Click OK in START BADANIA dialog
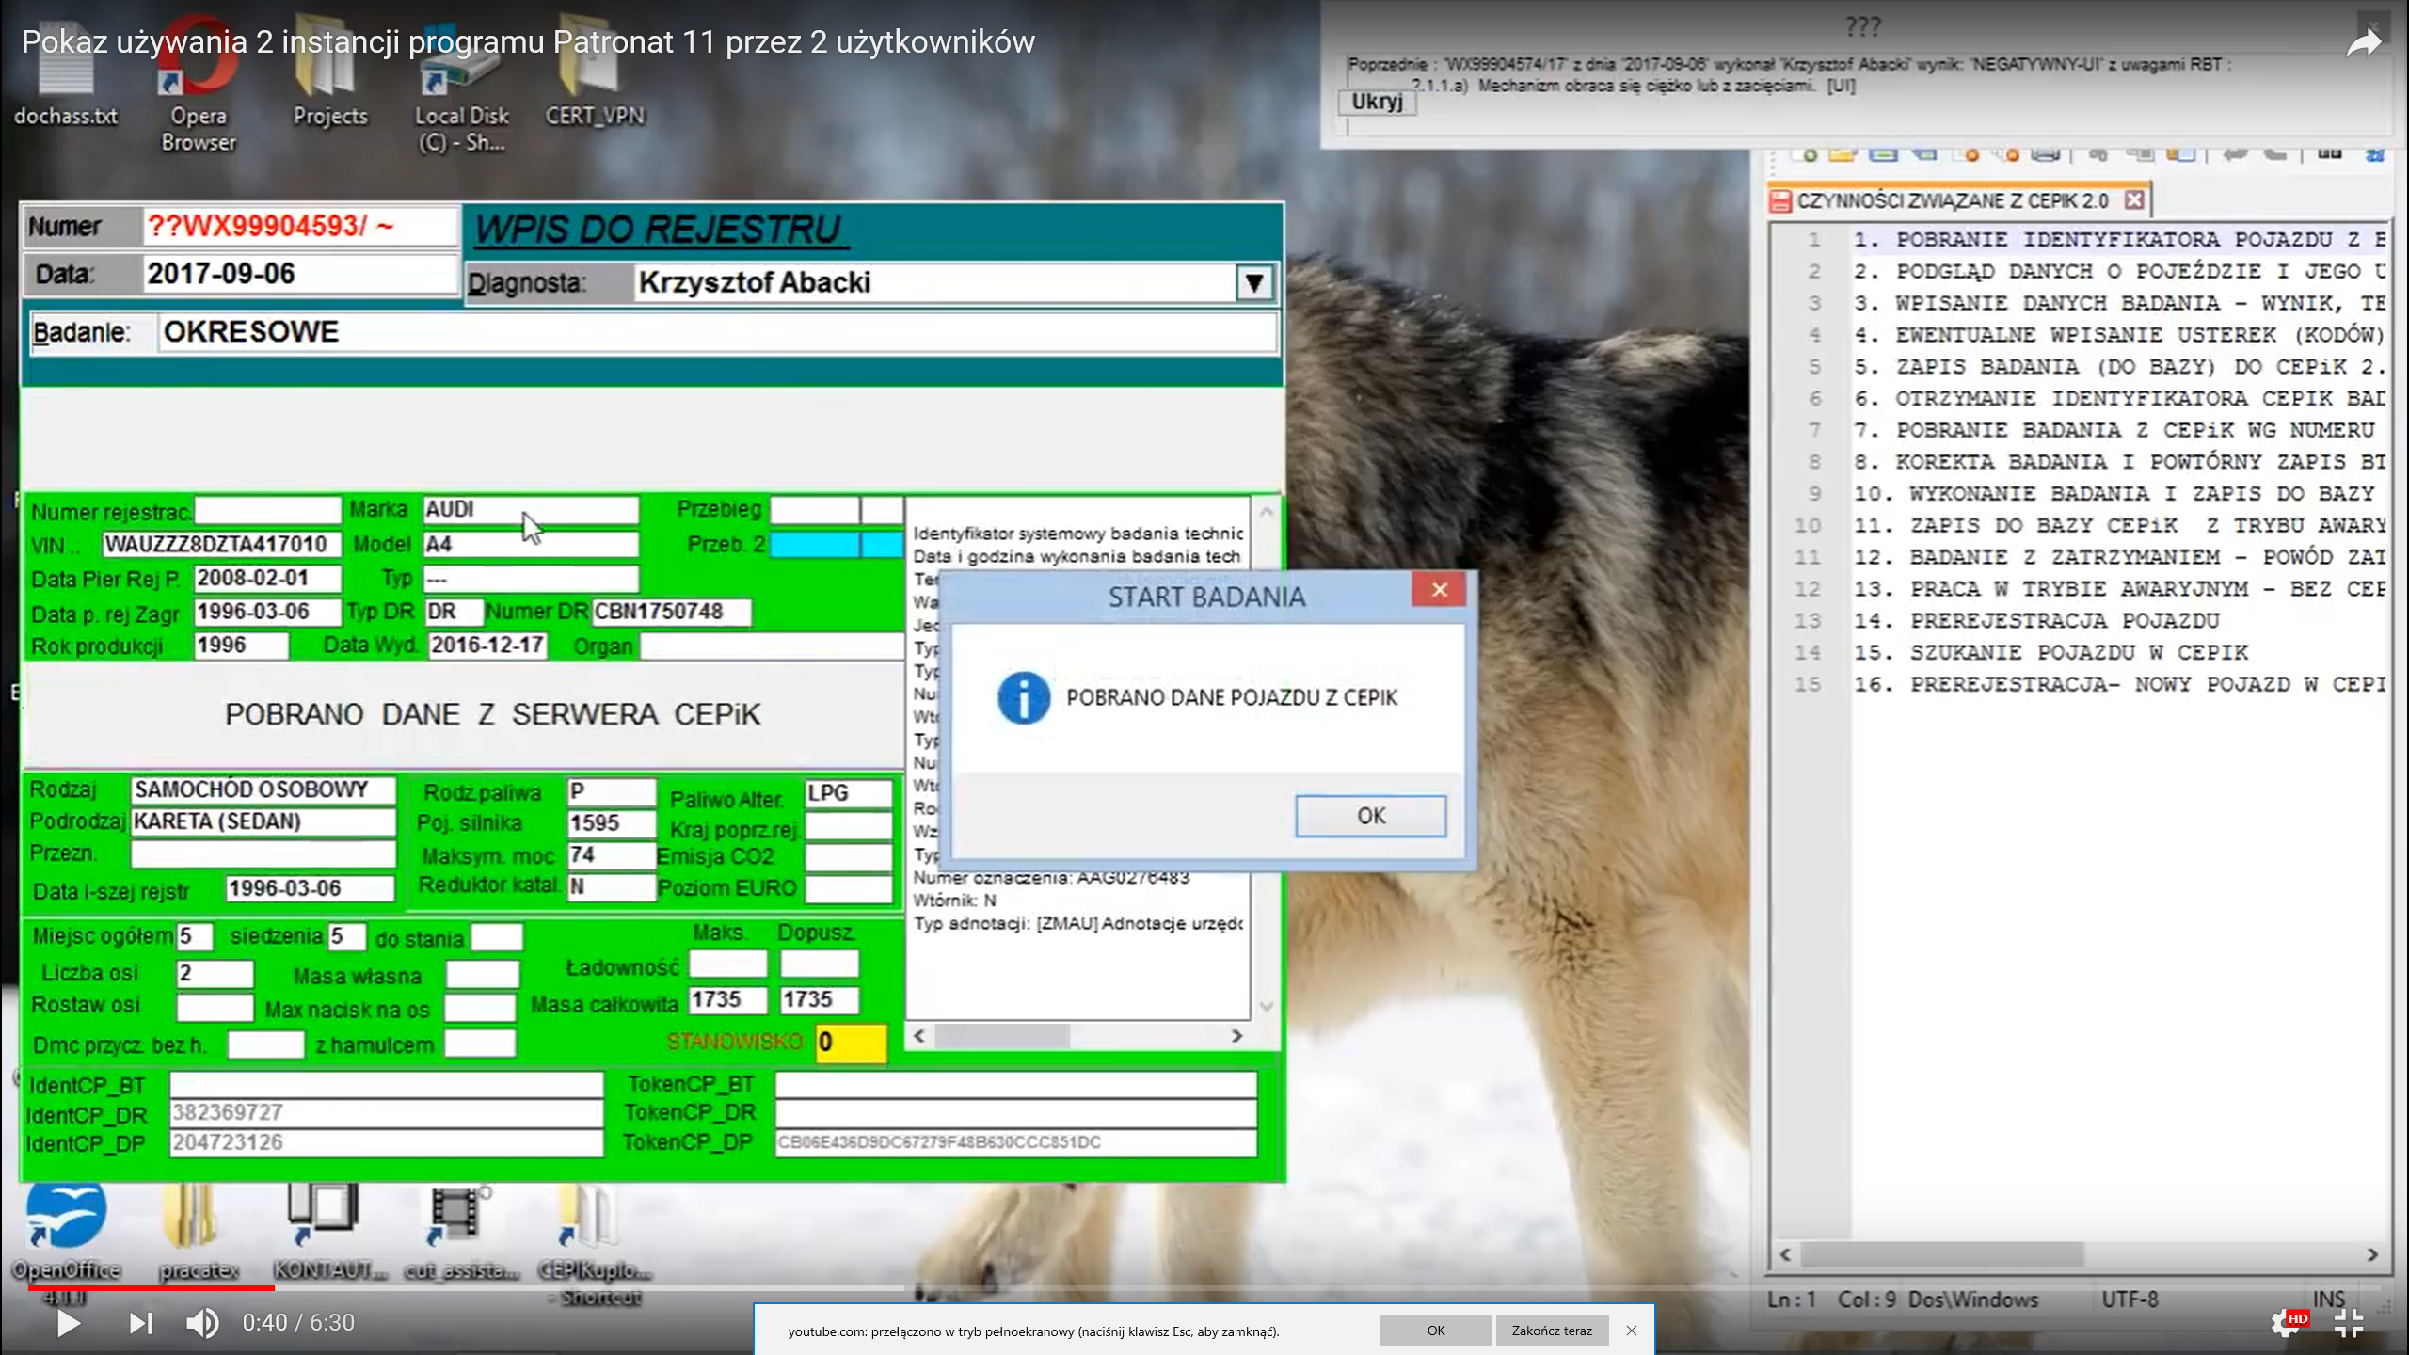This screenshot has height=1355, width=2409. tap(1370, 816)
